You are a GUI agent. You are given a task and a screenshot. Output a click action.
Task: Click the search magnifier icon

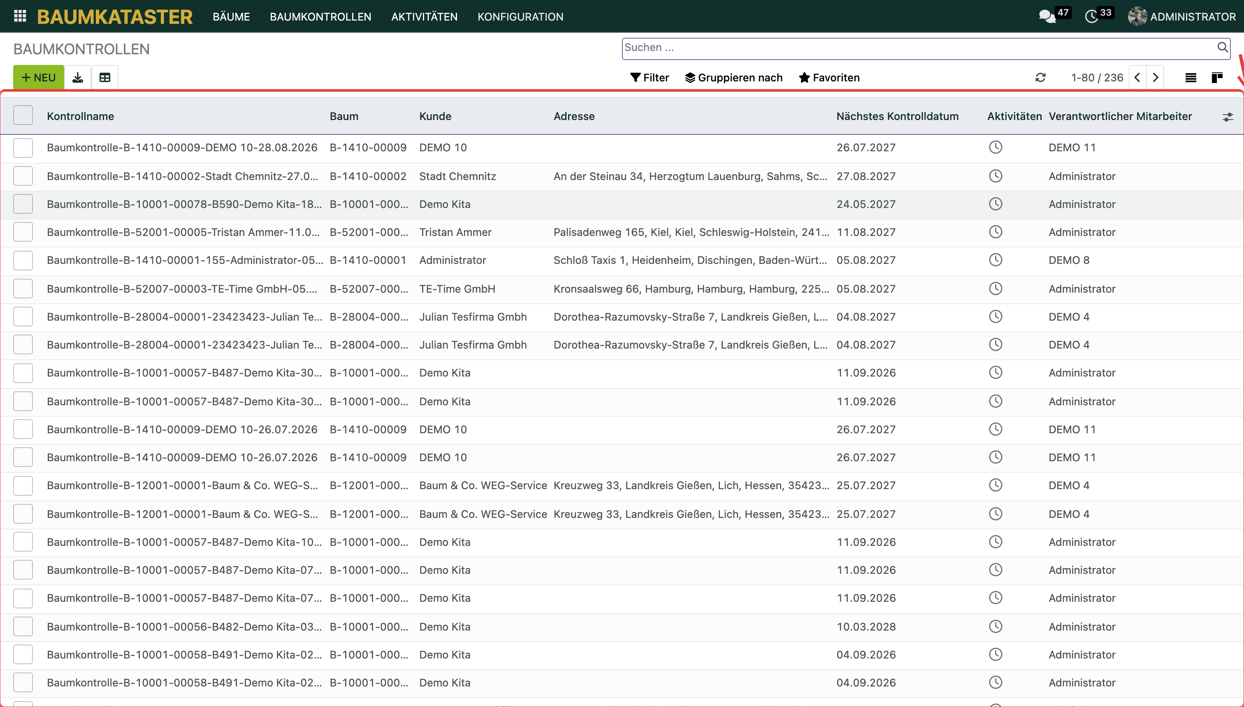click(1222, 47)
